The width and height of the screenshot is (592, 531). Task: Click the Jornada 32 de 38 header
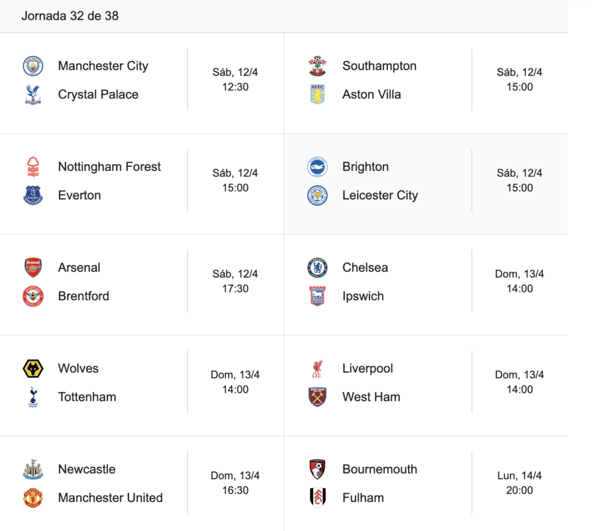pos(70,16)
